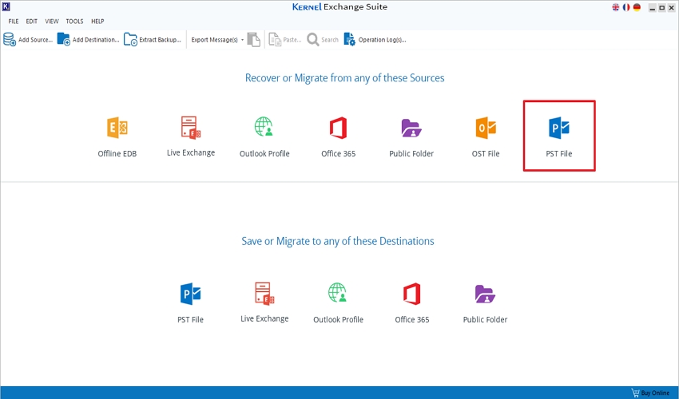Choose Live Exchange source icon
Viewport: 679px width, 399px height.
coord(191,127)
